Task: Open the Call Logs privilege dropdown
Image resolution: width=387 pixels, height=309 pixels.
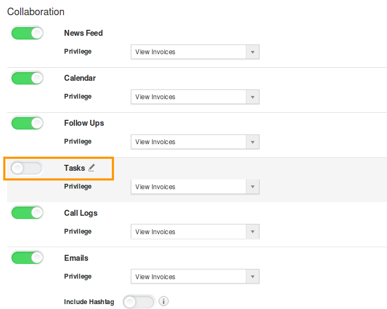Action: 195,231
